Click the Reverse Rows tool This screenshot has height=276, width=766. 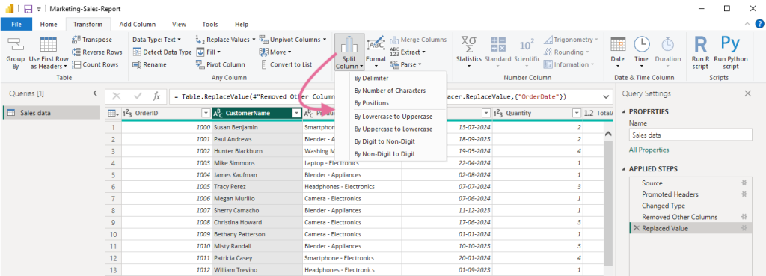tap(96, 52)
